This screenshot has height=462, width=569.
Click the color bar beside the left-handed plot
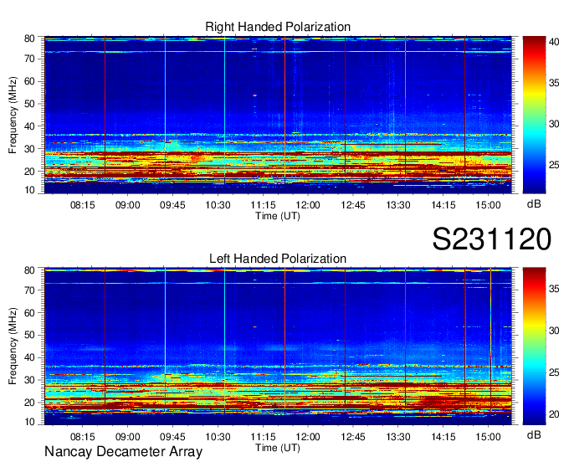coord(534,346)
